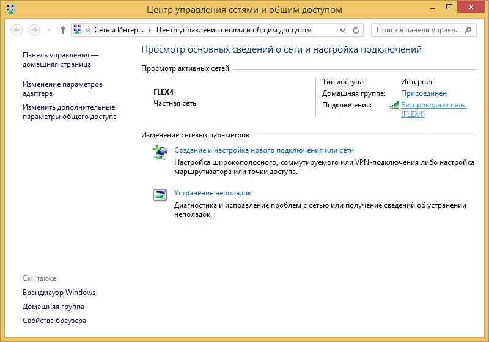Open the recent locations dropdown arrow
Image resolution: width=489 pixels, height=342 pixels.
point(50,30)
